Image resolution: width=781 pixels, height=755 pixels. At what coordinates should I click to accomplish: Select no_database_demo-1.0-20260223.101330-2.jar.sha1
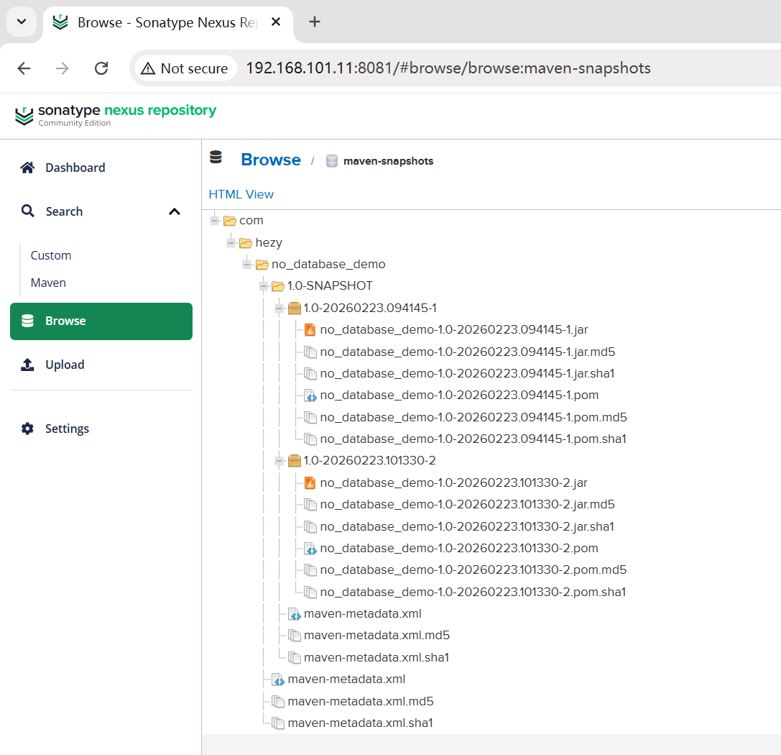point(467,527)
